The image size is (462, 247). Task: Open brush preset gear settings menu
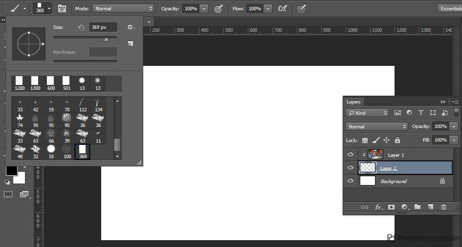130,27
